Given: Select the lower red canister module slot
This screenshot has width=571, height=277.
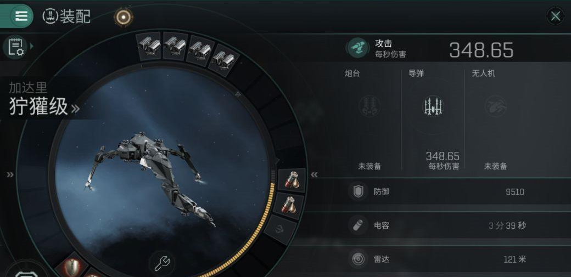Looking at the screenshot, I should (x=290, y=205).
